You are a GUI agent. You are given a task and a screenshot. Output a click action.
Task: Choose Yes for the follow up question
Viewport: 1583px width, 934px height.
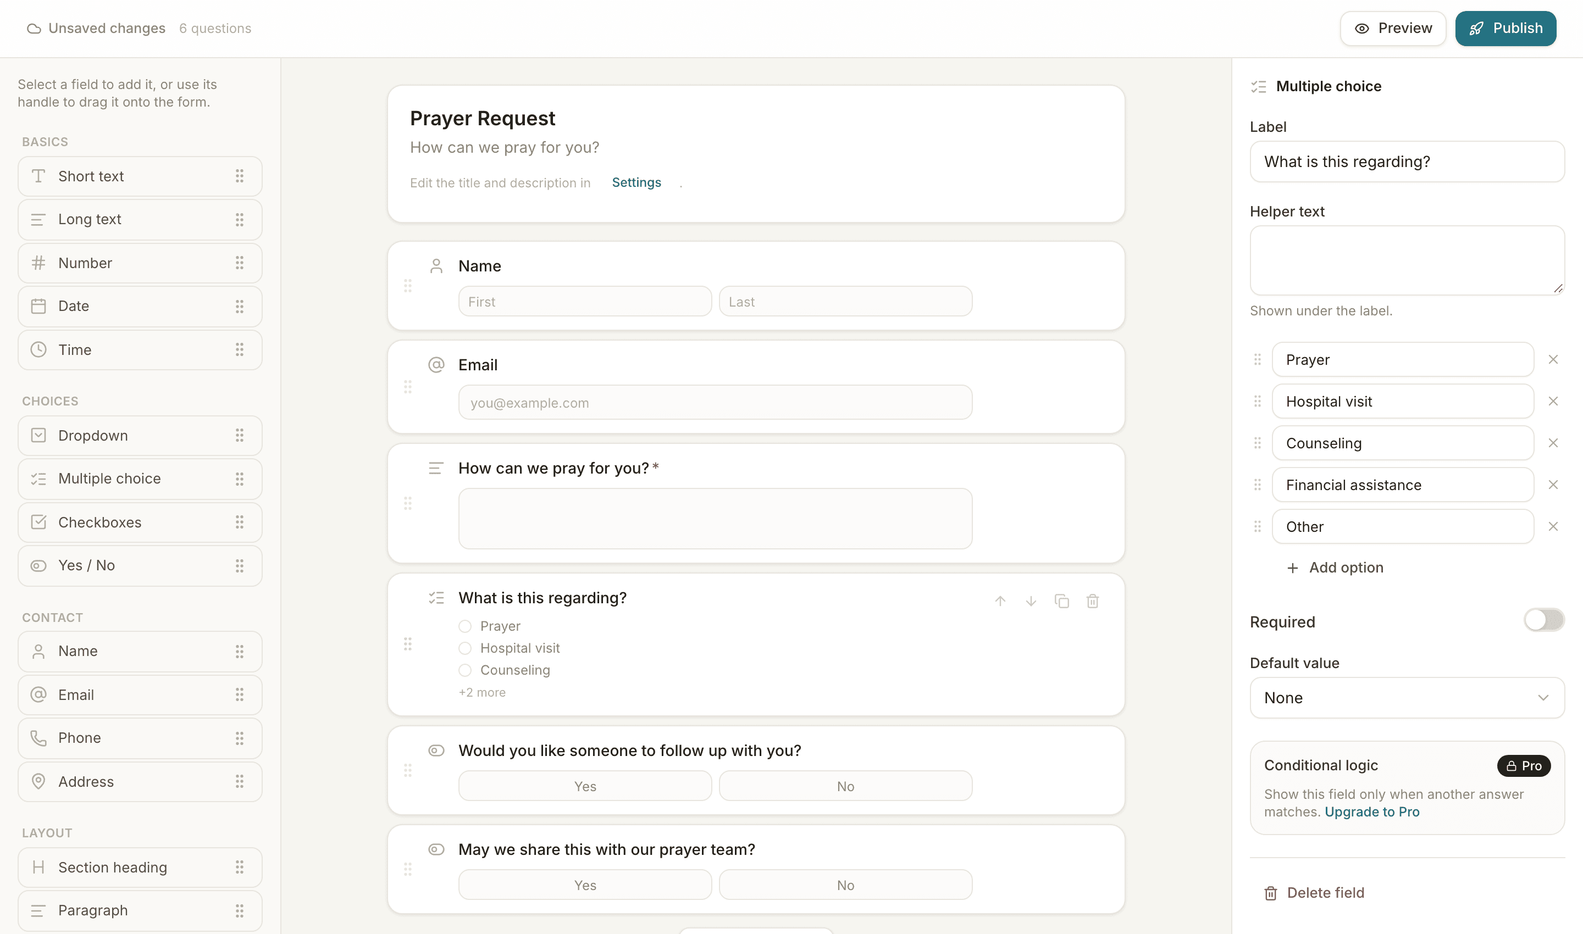(585, 786)
